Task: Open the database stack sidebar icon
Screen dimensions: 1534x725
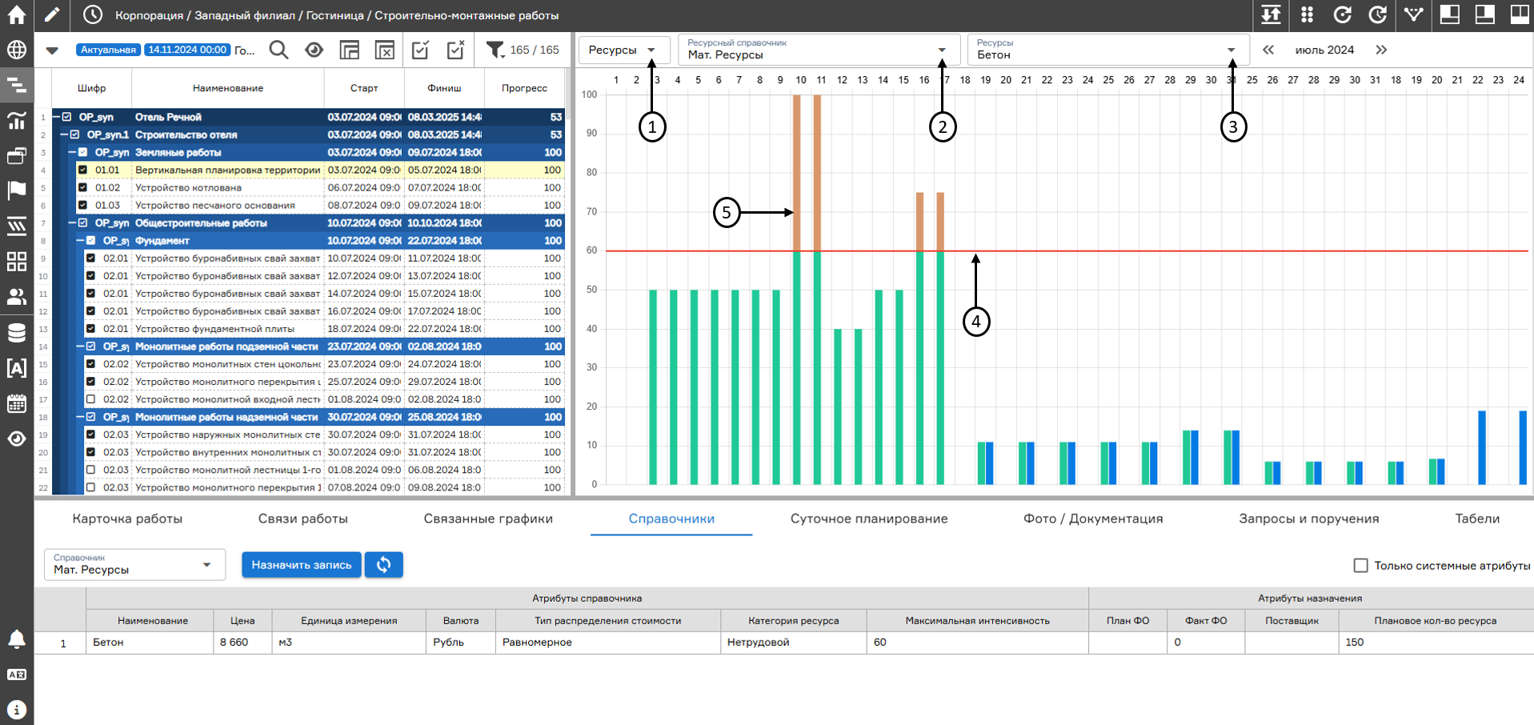Action: (16, 332)
